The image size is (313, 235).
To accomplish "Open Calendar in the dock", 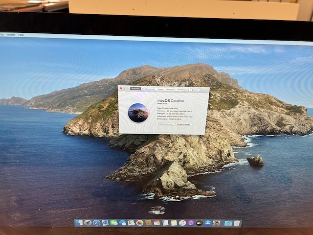I will [156, 223].
